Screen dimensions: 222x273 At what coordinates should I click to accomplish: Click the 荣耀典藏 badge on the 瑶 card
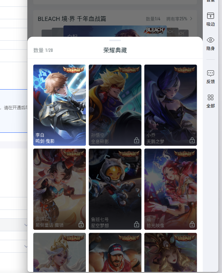[x=185, y=153]
